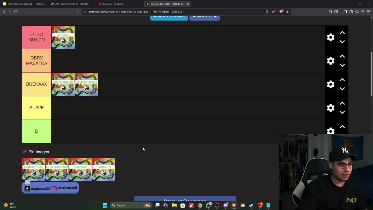The image size is (373, 210).
Task: Open weather widget showing 81°F Sunny
Action: coord(10,205)
